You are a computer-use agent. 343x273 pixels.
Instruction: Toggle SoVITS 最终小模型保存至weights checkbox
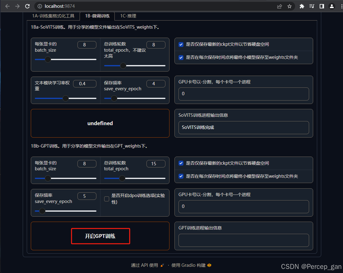pyautogui.click(x=181, y=58)
